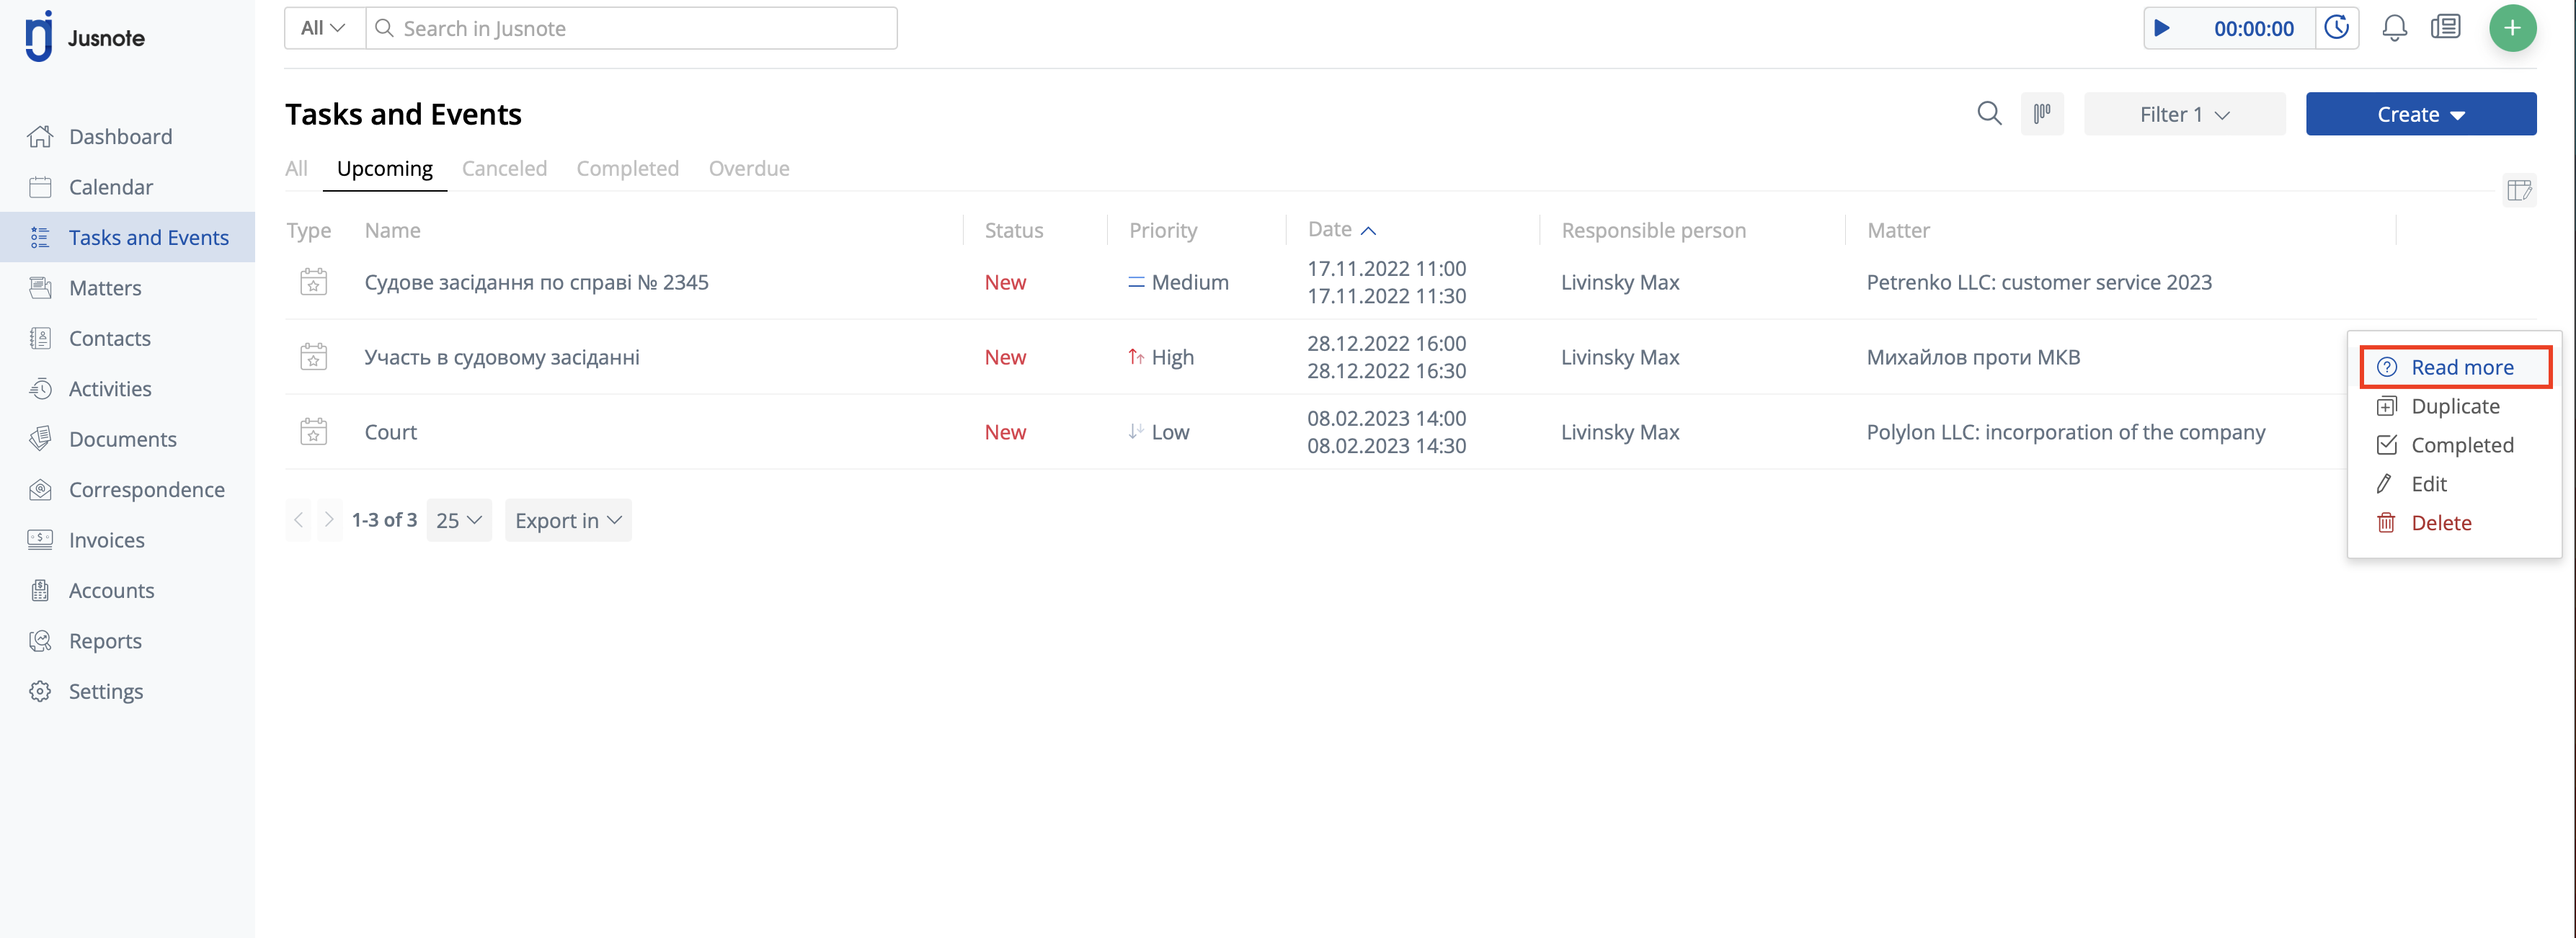Click event icon for Участь в судовому засіданні
The height and width of the screenshot is (938, 2576).
[x=313, y=357]
